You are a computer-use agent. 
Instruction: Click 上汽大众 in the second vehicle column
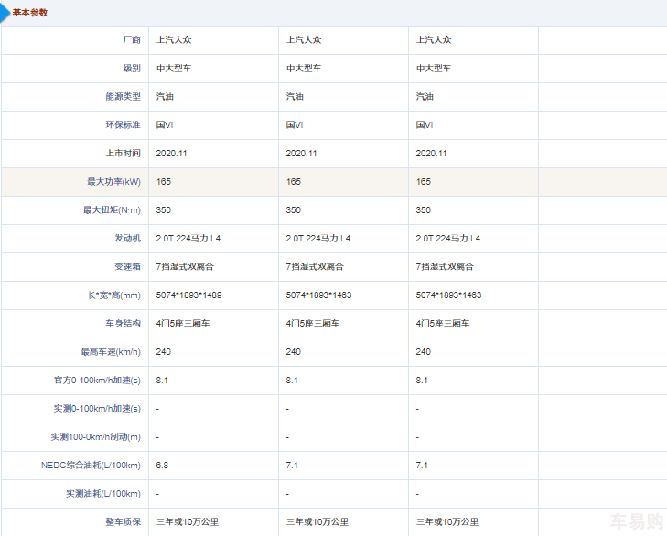pos(304,40)
